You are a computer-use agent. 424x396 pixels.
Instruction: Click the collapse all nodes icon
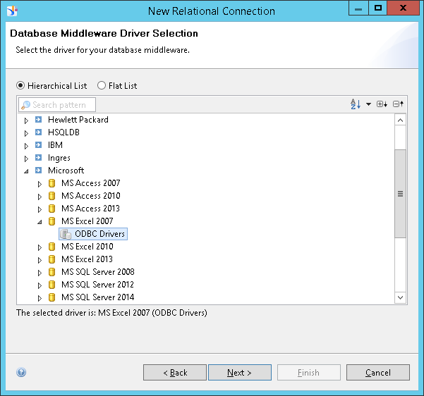point(398,104)
